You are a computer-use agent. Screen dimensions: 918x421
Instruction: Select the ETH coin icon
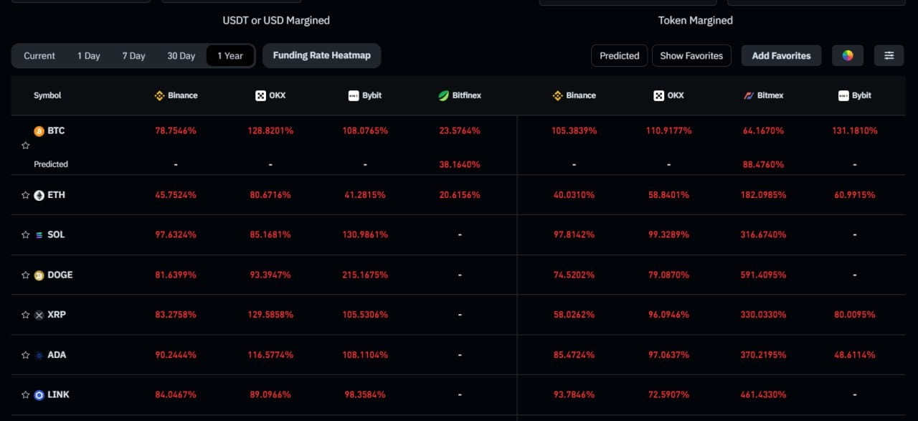(40, 194)
